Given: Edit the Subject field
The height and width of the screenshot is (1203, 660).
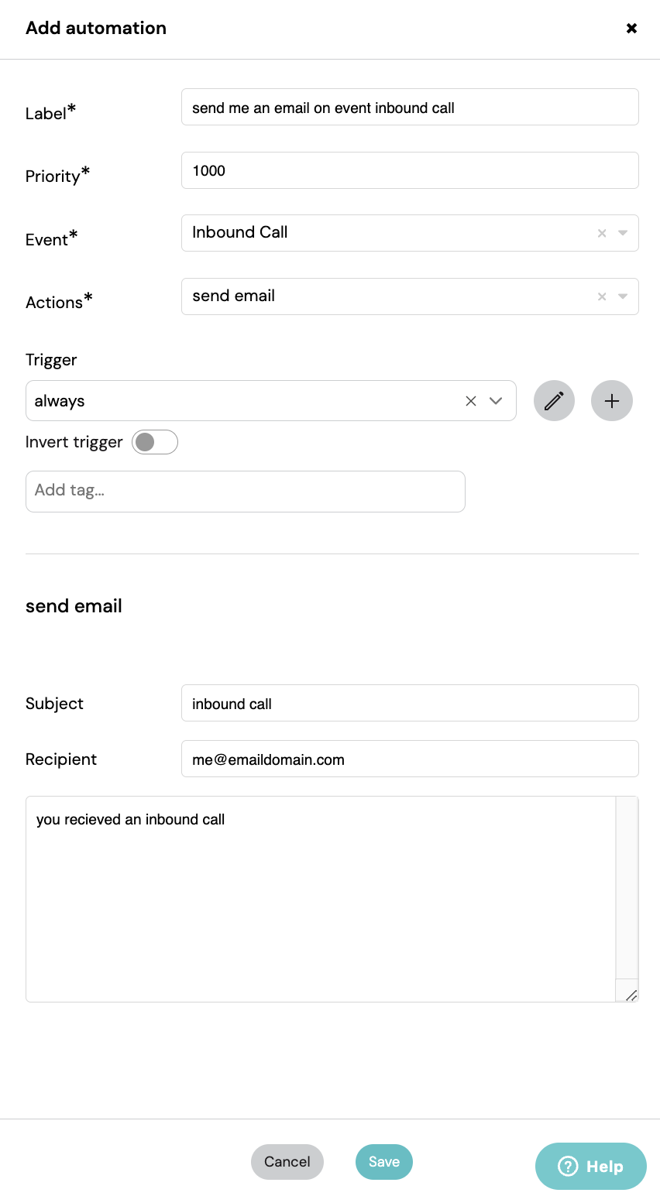Looking at the screenshot, I should pyautogui.click(x=410, y=703).
